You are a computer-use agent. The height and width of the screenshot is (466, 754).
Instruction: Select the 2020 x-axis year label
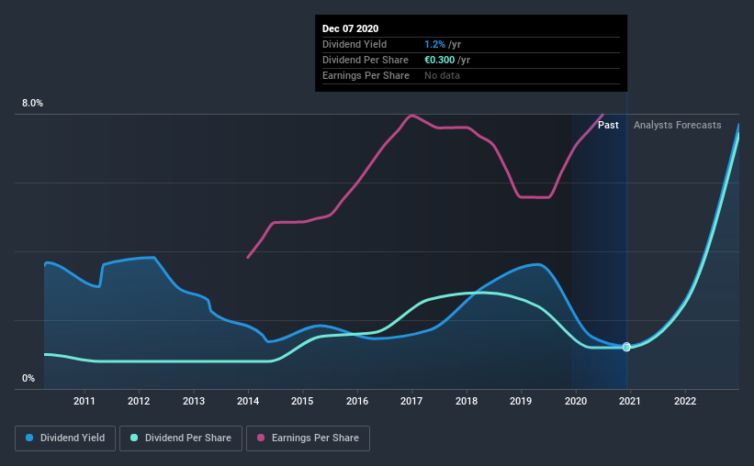576,401
